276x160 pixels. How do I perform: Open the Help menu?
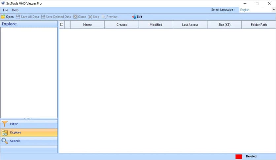point(15,10)
